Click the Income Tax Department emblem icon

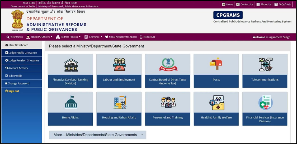coord(168,65)
